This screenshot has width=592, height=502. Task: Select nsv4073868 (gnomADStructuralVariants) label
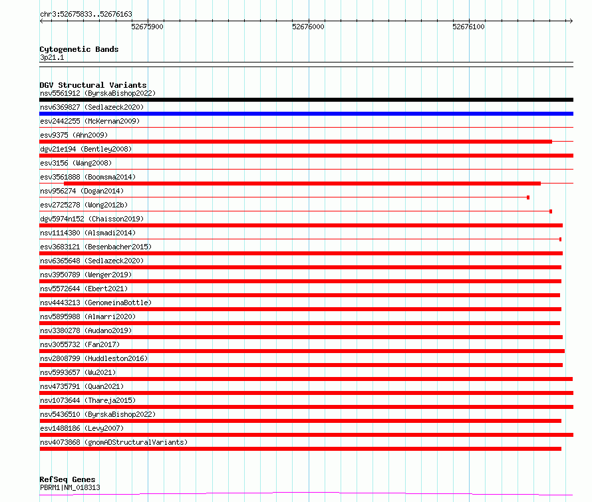click(x=114, y=442)
